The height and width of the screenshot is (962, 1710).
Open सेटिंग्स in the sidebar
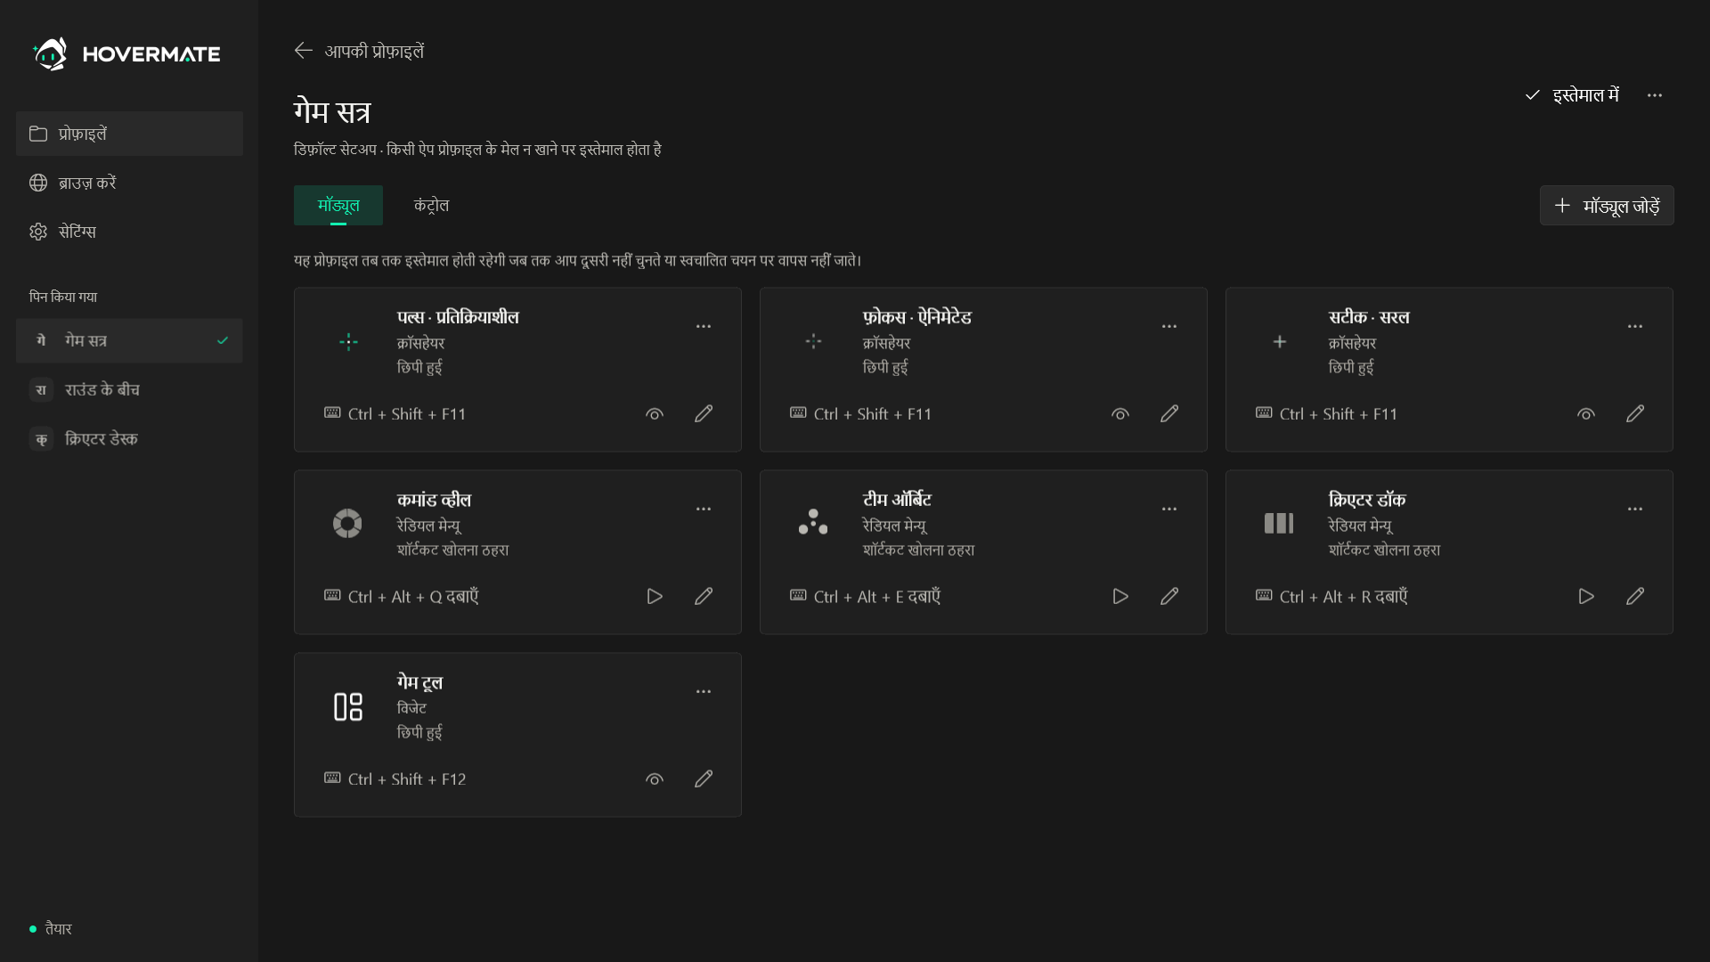(129, 232)
